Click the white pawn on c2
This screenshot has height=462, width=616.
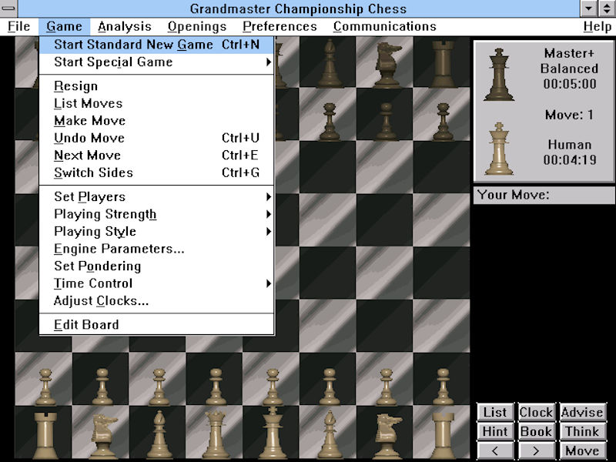[x=159, y=387]
